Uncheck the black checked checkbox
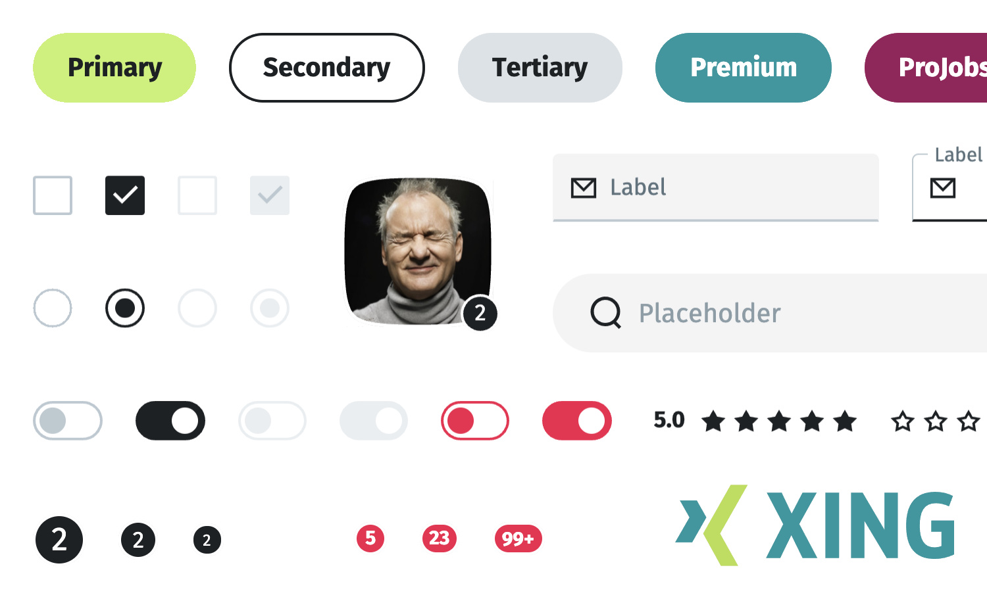This screenshot has height=599, width=987. [x=125, y=195]
